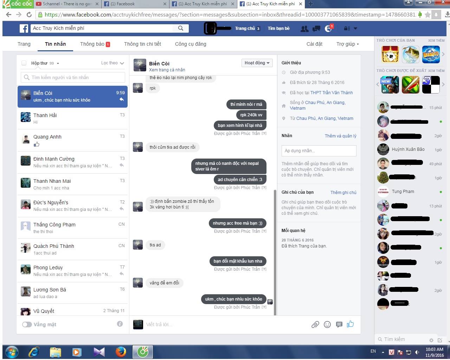The height and width of the screenshot is (360, 450).
Task: Open chat sidebar settings gear
Action: 431,340
